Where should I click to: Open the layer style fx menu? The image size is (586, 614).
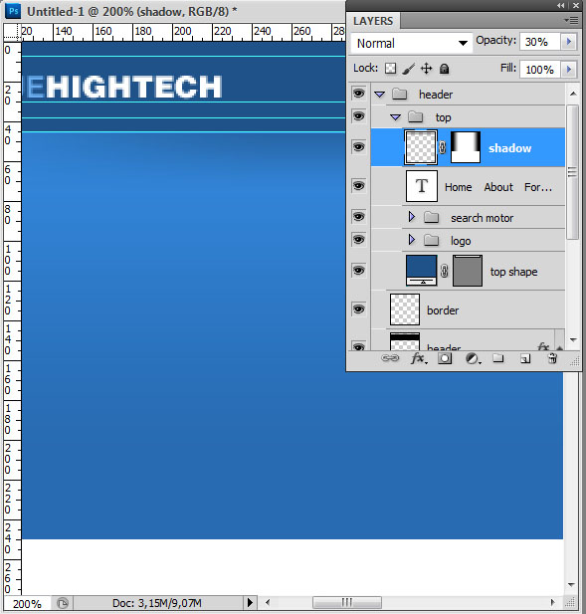click(x=419, y=358)
